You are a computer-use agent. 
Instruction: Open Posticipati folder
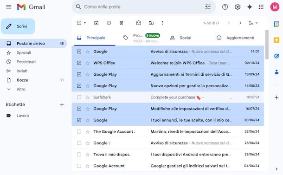point(33,62)
